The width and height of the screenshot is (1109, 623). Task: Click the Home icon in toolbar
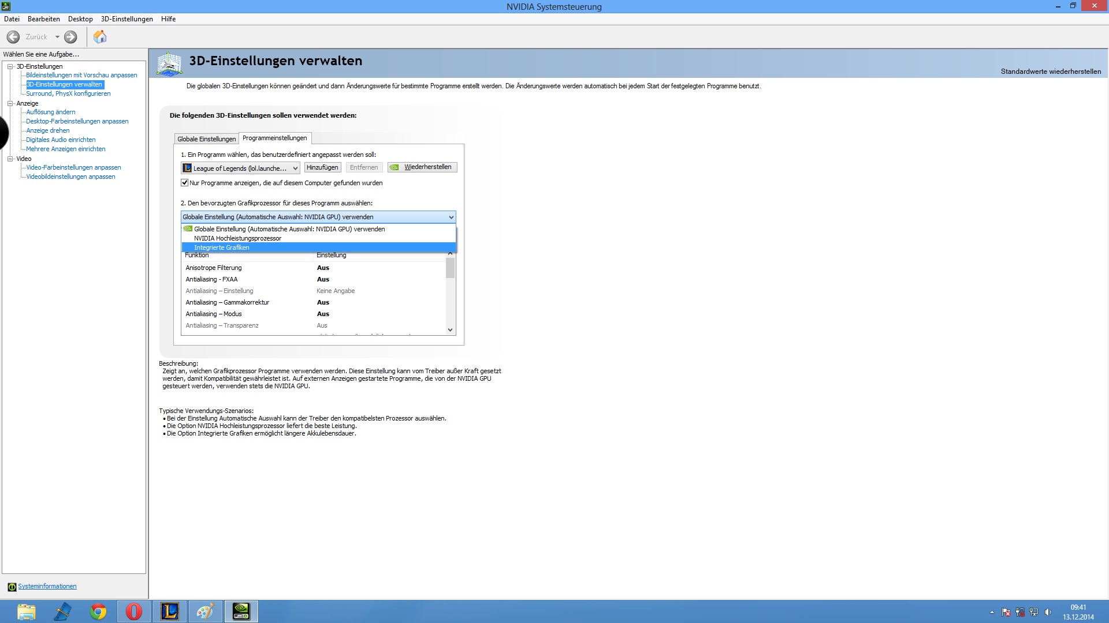coord(100,37)
